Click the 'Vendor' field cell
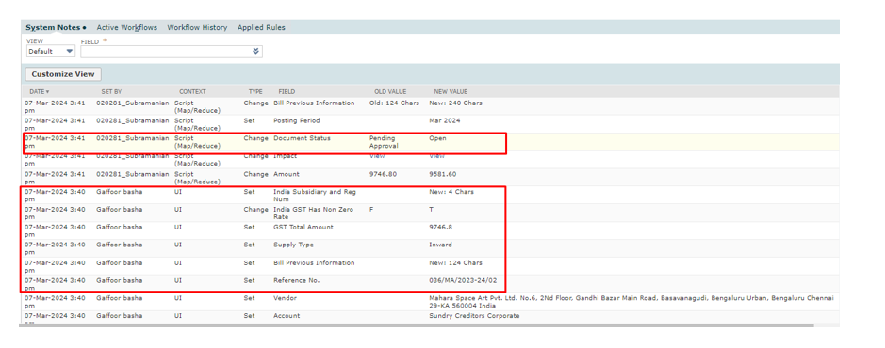Viewport: 885px width, 348px height. pyautogui.click(x=285, y=298)
